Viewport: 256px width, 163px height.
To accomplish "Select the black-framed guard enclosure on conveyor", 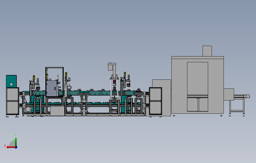I will 55,82.
